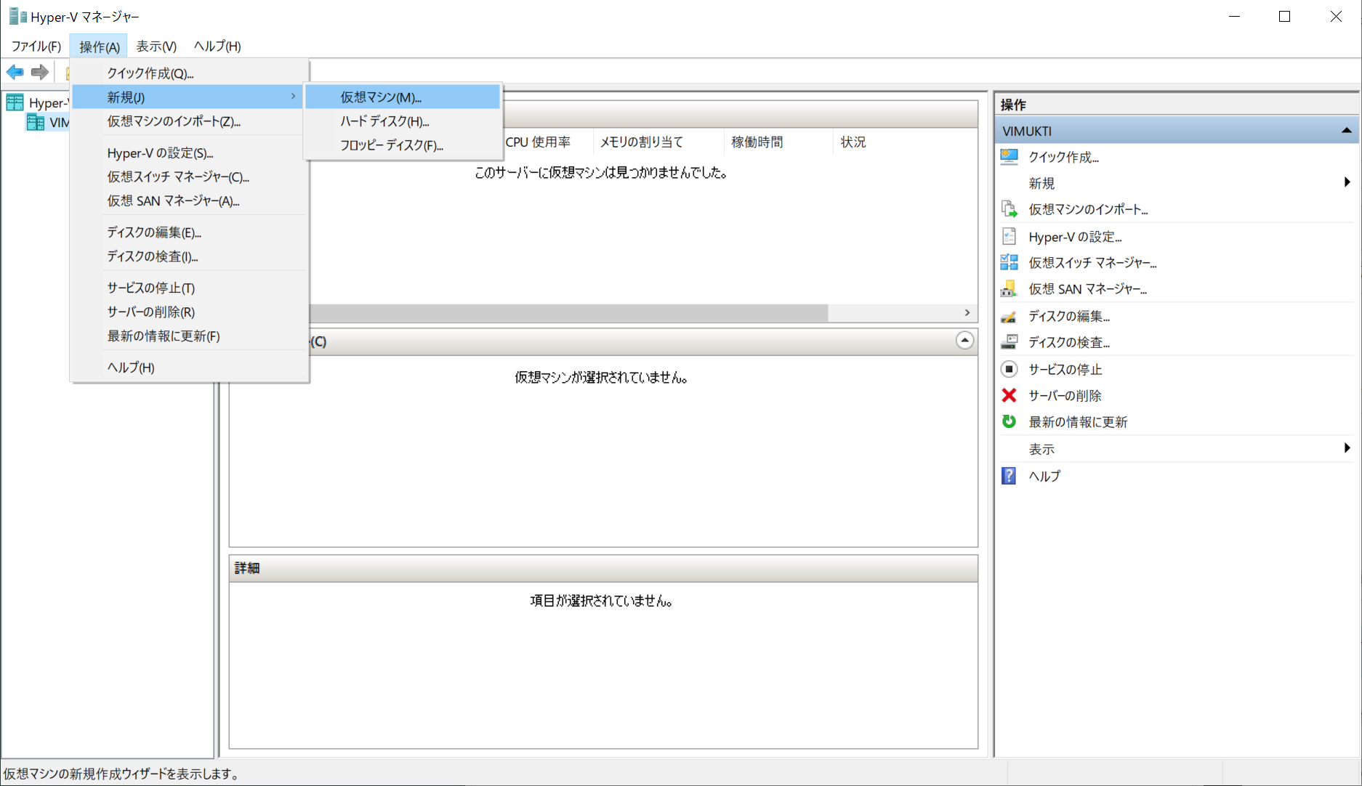This screenshot has width=1362, height=786.
Task: Choose ディスクの検査(I)... menu entry
Action: (189, 256)
